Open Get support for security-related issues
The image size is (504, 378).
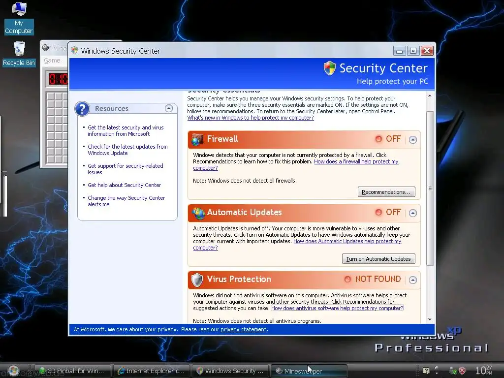(x=126, y=169)
